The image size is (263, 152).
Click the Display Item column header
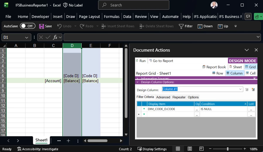170,104
